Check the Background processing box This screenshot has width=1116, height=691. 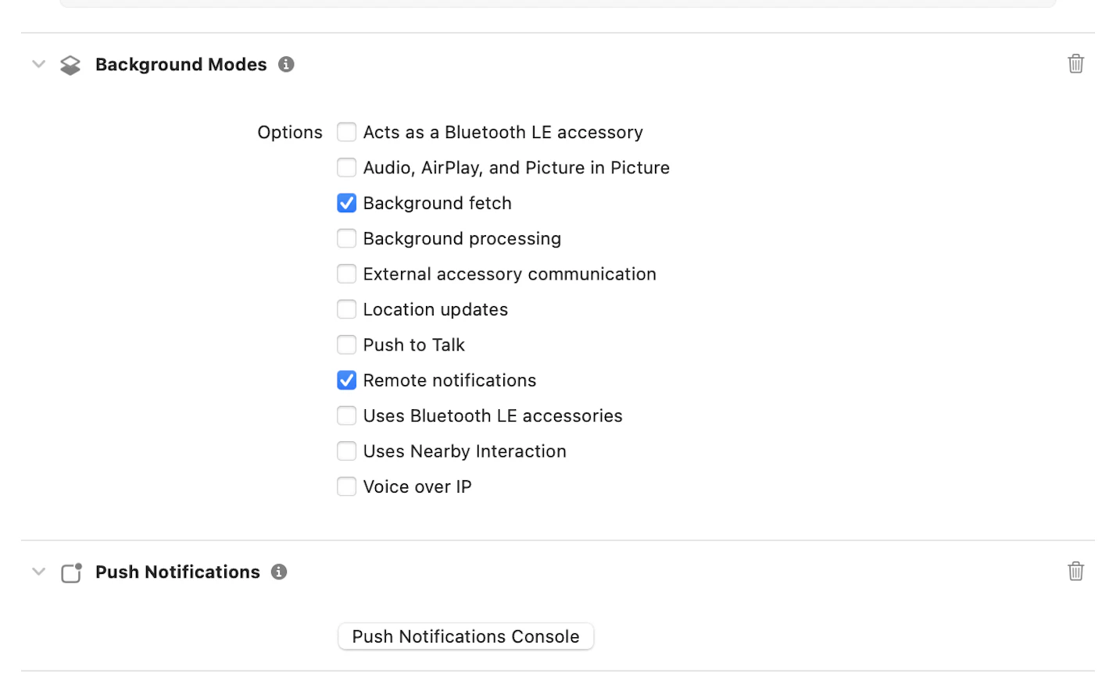pyautogui.click(x=346, y=239)
